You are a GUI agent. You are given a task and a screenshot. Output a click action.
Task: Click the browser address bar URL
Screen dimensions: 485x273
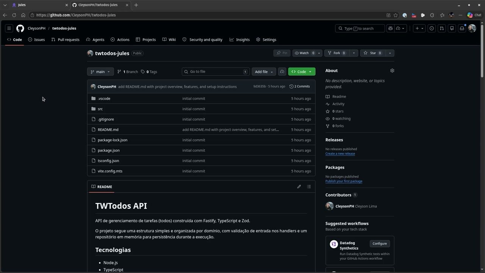point(76,15)
